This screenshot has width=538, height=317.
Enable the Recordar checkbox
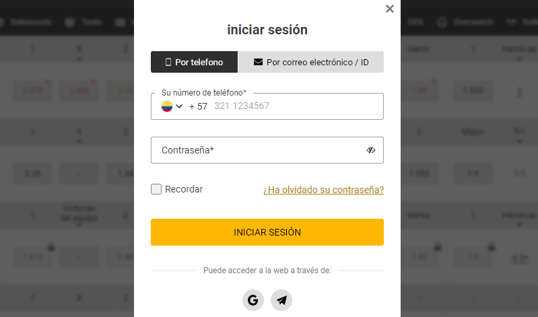click(156, 189)
